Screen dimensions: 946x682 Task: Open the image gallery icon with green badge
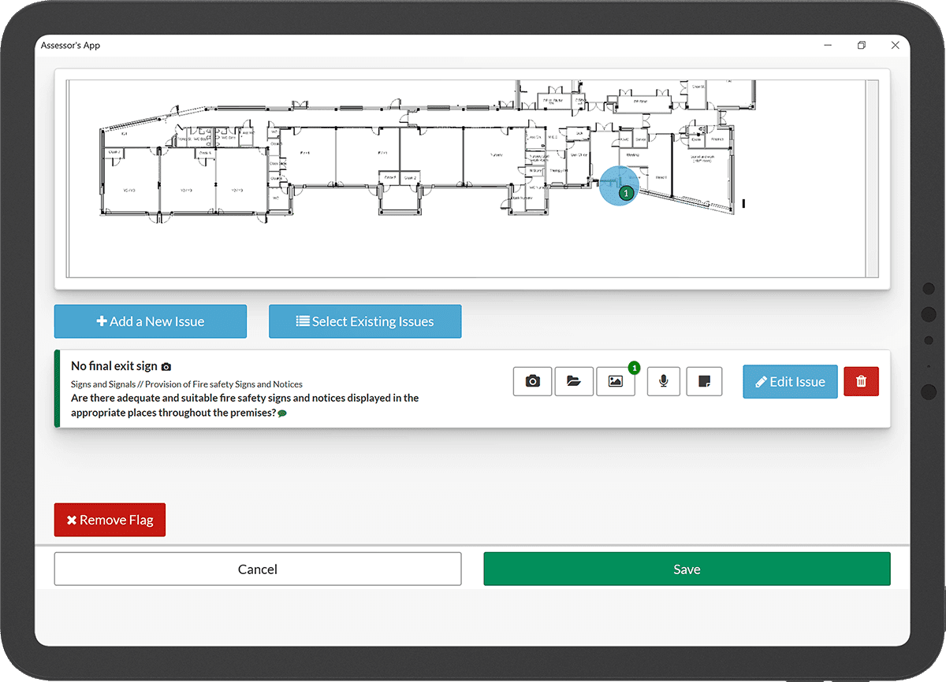616,381
